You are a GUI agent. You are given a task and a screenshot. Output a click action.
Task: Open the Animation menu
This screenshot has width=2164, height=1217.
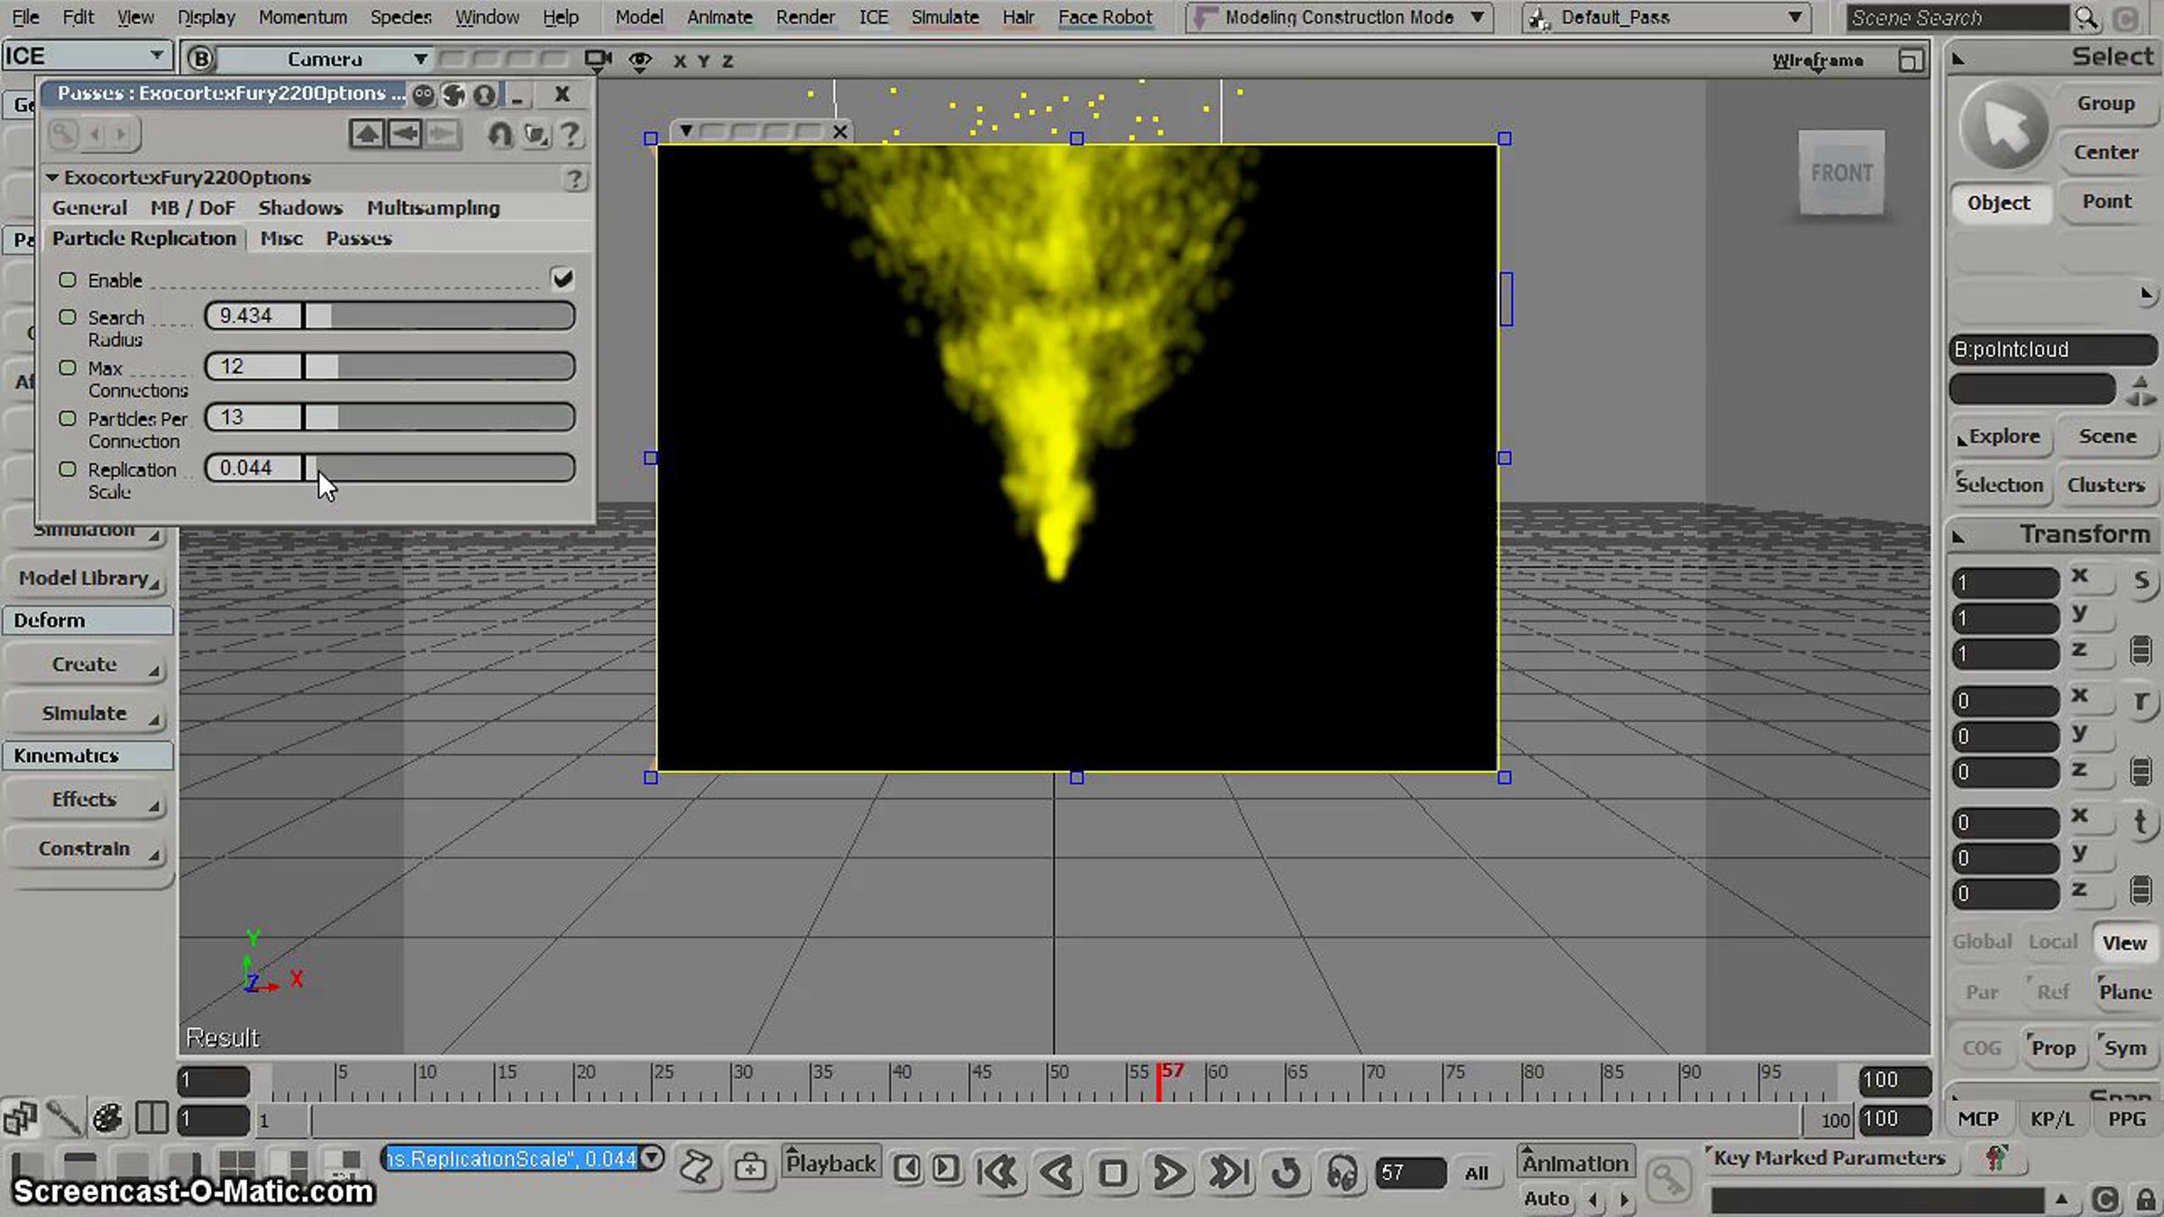[x=1575, y=1163]
